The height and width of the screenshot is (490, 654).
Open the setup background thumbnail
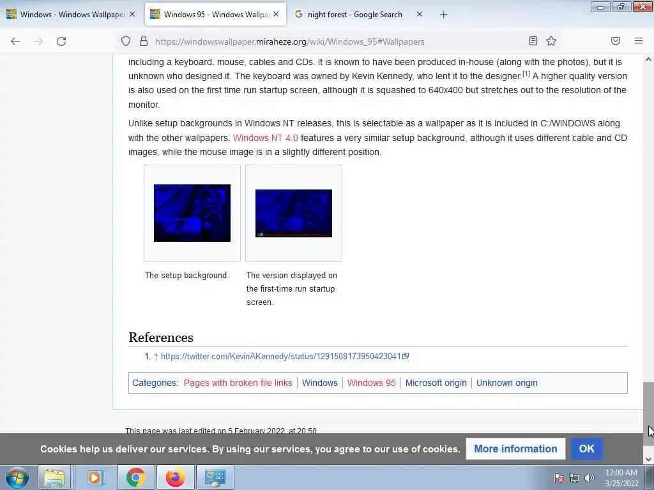pos(192,213)
